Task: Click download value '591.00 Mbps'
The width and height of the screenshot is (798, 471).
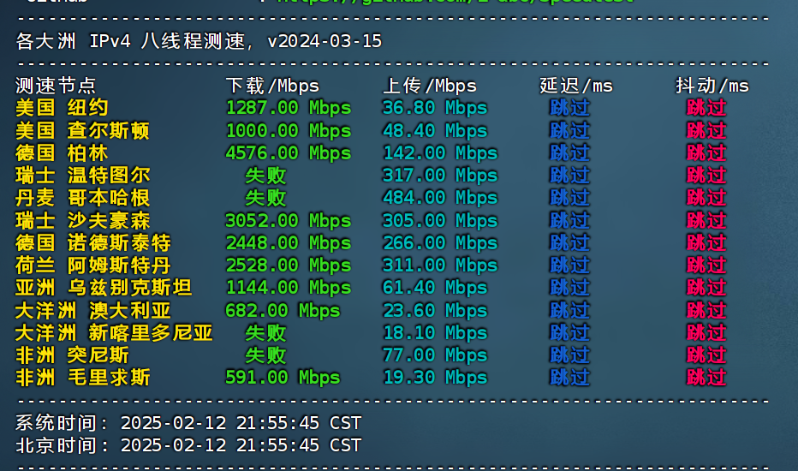Action: [x=283, y=378]
